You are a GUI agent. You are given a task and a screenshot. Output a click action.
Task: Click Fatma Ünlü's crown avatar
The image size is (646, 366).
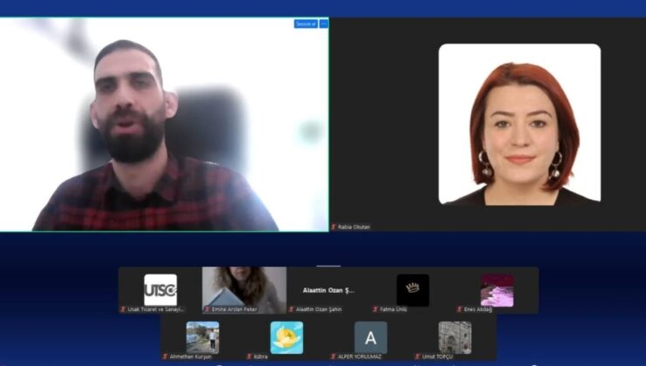click(412, 289)
